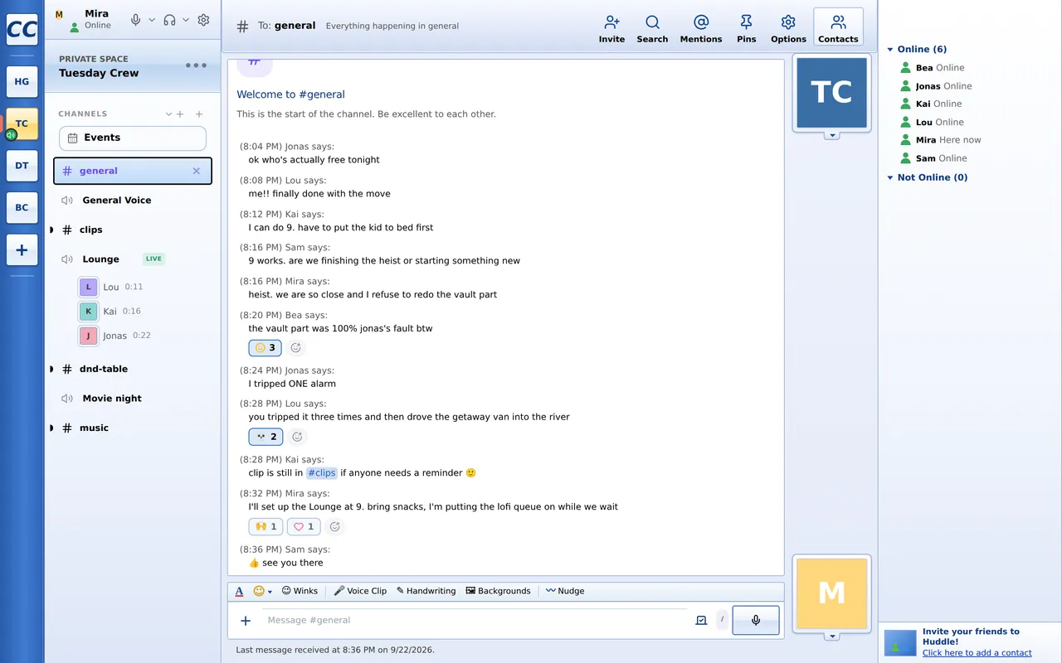
Task: Open the microphone device dropdown arrow
Action: (x=152, y=20)
